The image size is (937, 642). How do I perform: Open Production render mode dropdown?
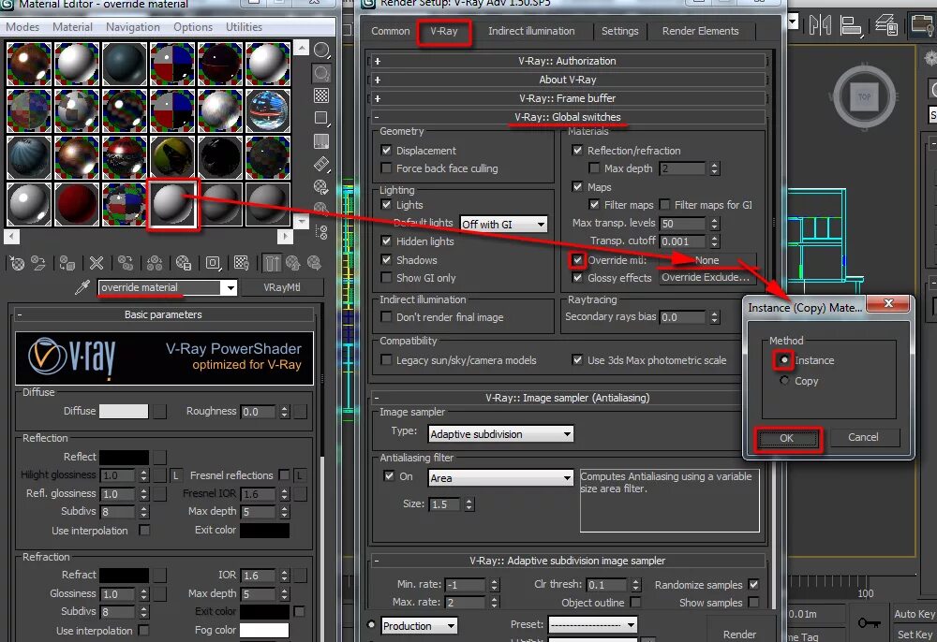pos(420,625)
